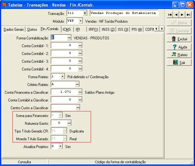Screen dimensions: 195x166
Task: Open lookup for Conta Contábil - 3
Action: point(80,61)
